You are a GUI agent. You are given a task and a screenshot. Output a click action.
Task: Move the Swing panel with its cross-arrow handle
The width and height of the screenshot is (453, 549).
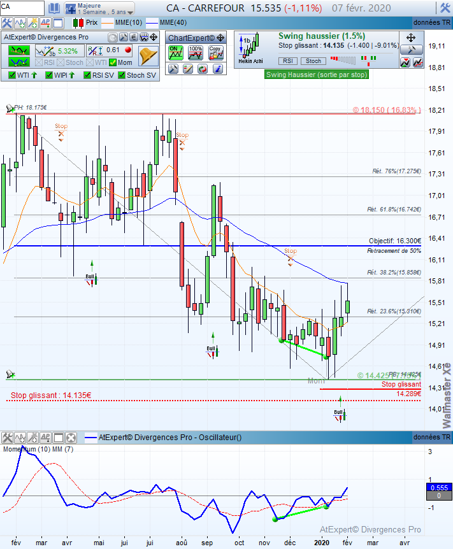[410, 38]
